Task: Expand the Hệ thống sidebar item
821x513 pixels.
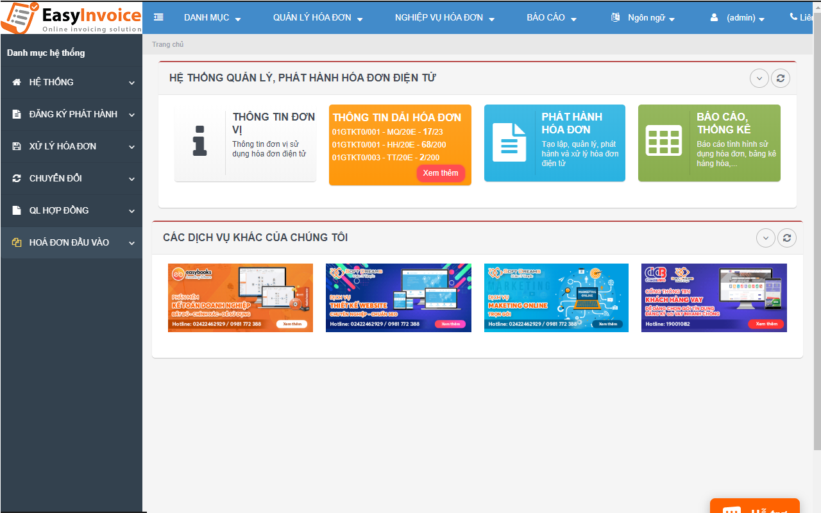Action: pos(71,82)
